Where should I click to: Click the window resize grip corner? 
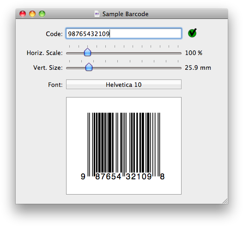(225, 201)
